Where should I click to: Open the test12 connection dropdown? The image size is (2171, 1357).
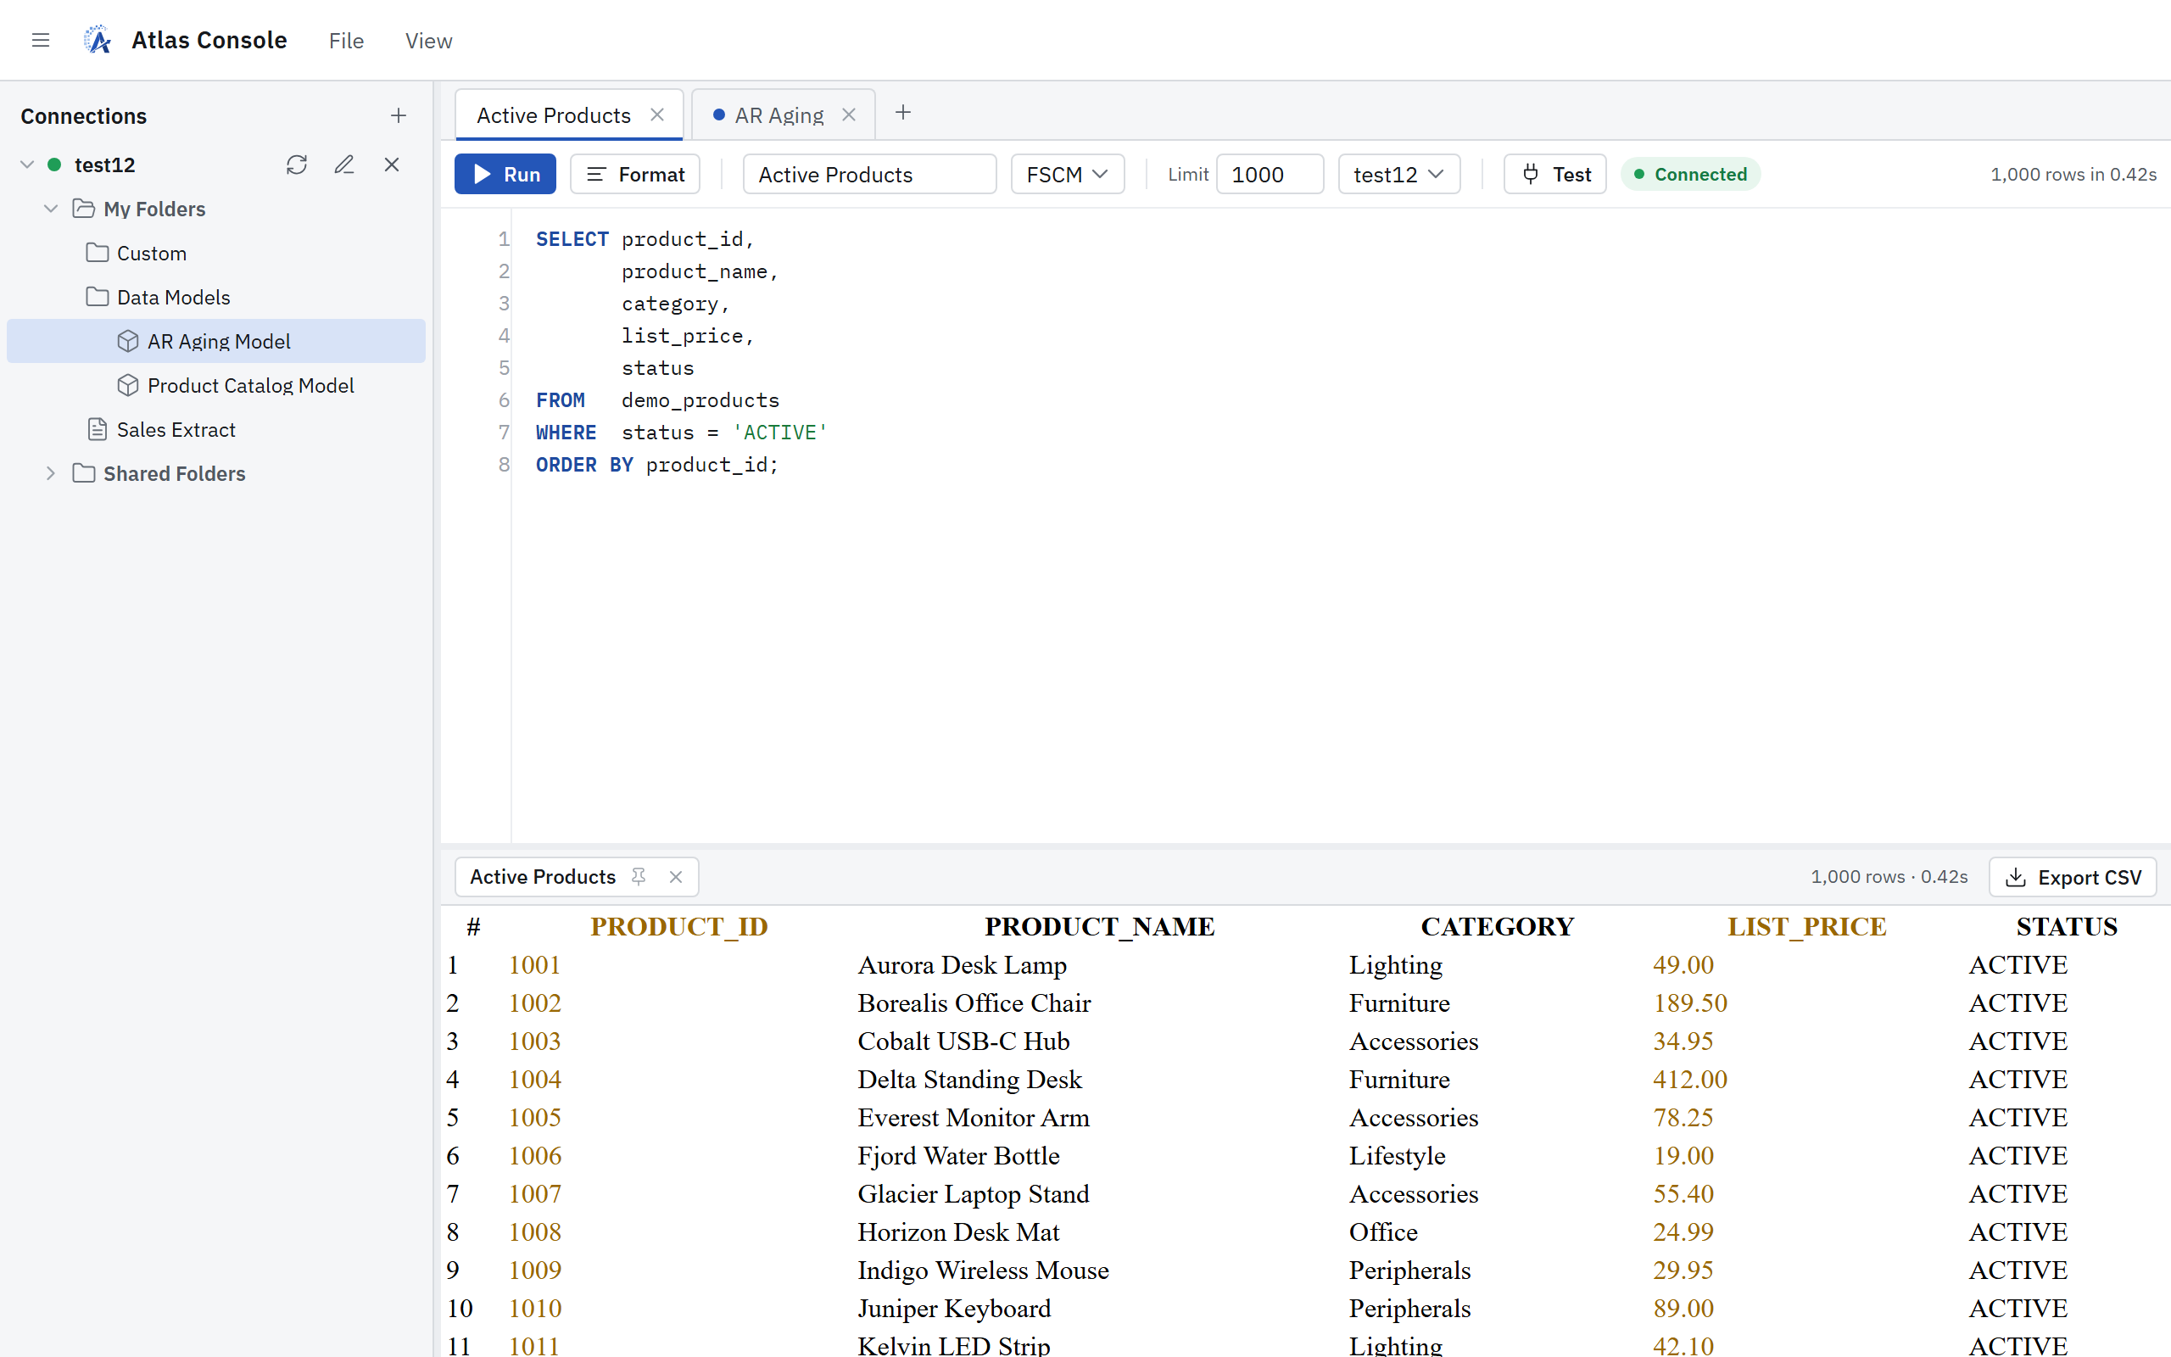click(1398, 174)
